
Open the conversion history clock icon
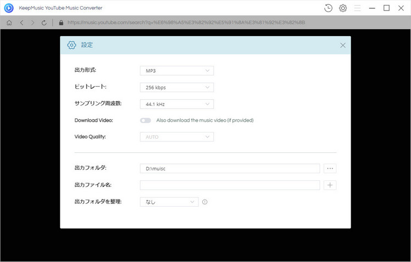coord(328,8)
